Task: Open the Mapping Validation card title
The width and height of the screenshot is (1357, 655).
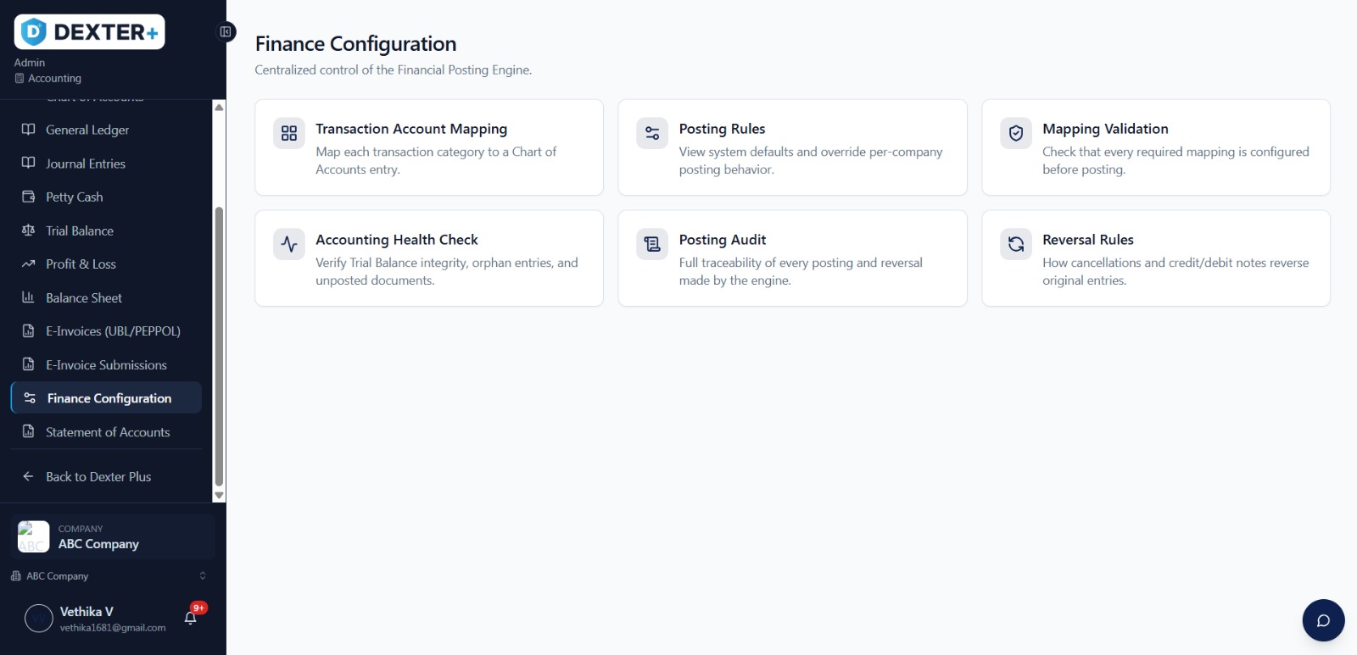Action: pyautogui.click(x=1105, y=129)
